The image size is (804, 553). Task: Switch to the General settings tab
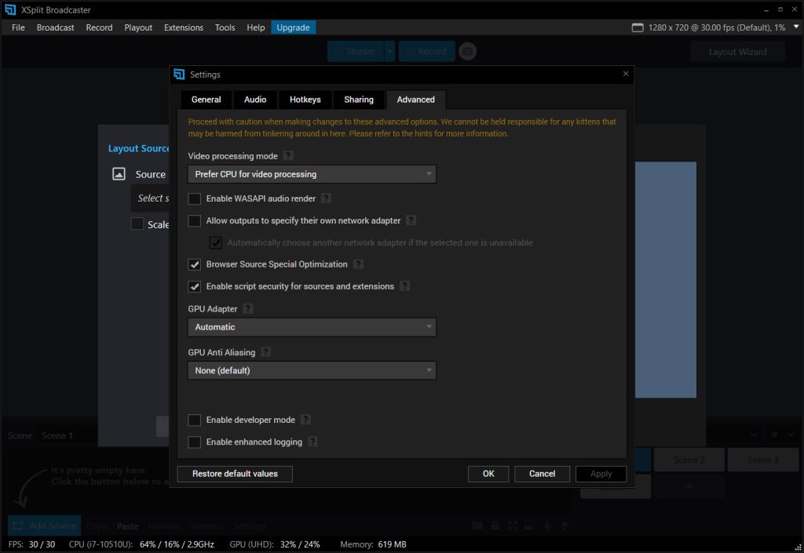(206, 100)
